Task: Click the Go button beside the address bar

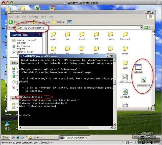Action: (148, 27)
